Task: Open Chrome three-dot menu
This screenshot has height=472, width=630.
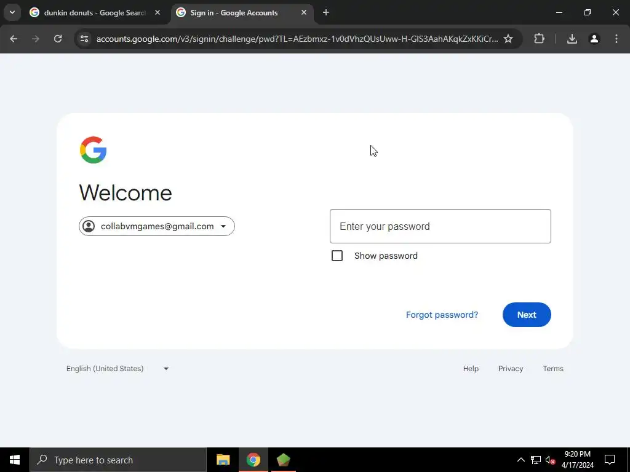Action: [616, 39]
